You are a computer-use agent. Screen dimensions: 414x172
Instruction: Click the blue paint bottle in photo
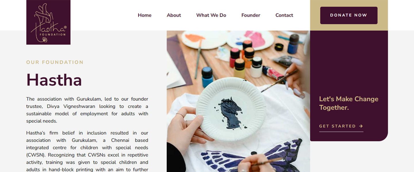(x=207, y=77)
